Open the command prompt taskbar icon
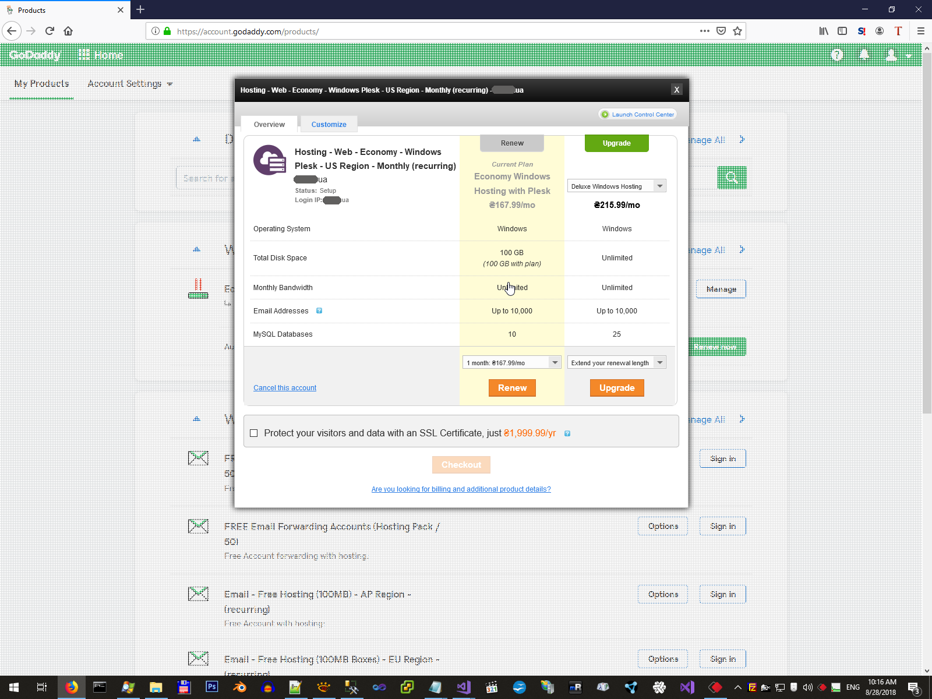The height and width of the screenshot is (699, 932). coord(100,687)
